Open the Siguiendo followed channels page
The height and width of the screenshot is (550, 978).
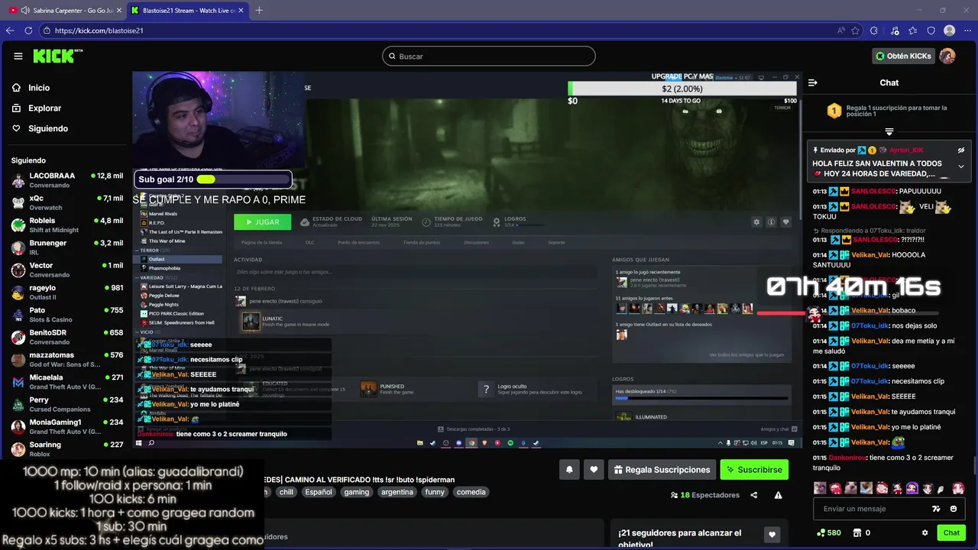pyautogui.click(x=40, y=128)
